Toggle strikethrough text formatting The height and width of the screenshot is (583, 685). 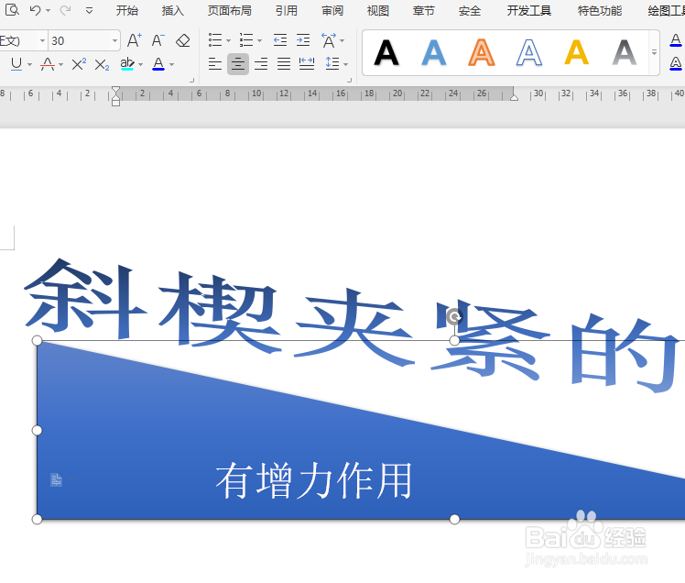coord(48,64)
